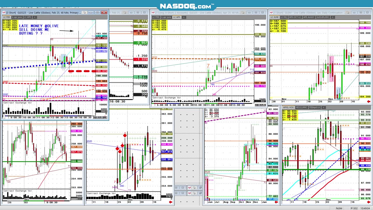Click link icon in GLEG25 Feb title bar

(84, 13)
